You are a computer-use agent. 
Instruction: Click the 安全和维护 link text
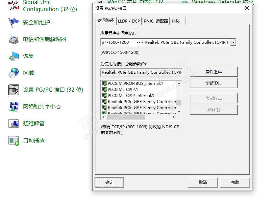[x=36, y=23]
